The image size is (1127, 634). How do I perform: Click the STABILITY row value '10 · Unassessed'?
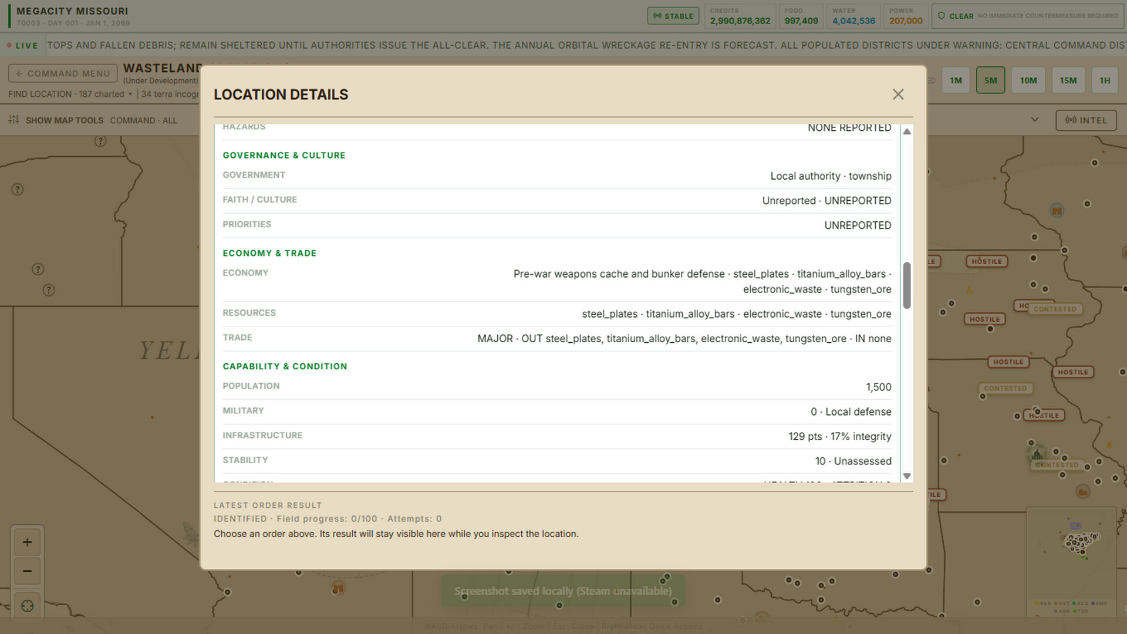[853, 461]
